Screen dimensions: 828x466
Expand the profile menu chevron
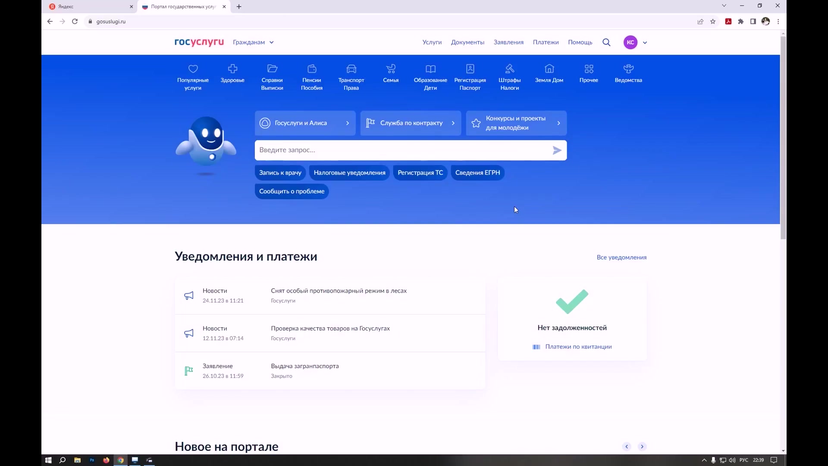pos(645,43)
